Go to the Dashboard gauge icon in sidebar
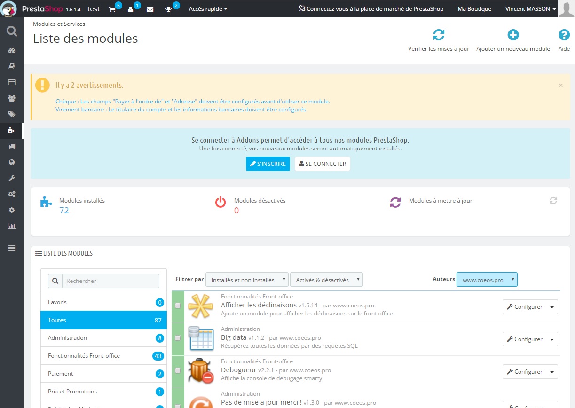The height and width of the screenshot is (408, 575). [12, 51]
